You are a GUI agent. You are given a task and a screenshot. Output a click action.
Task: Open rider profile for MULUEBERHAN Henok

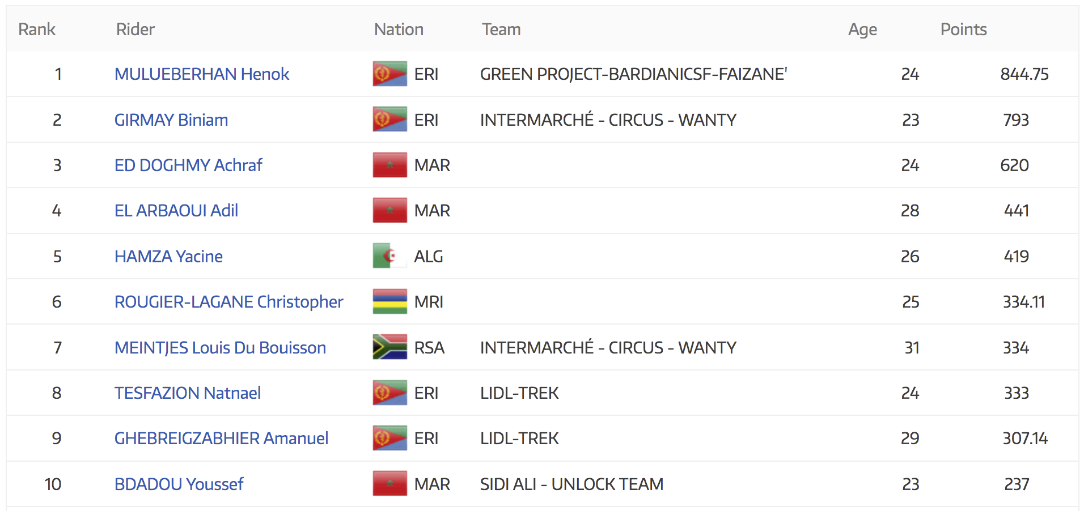click(201, 74)
